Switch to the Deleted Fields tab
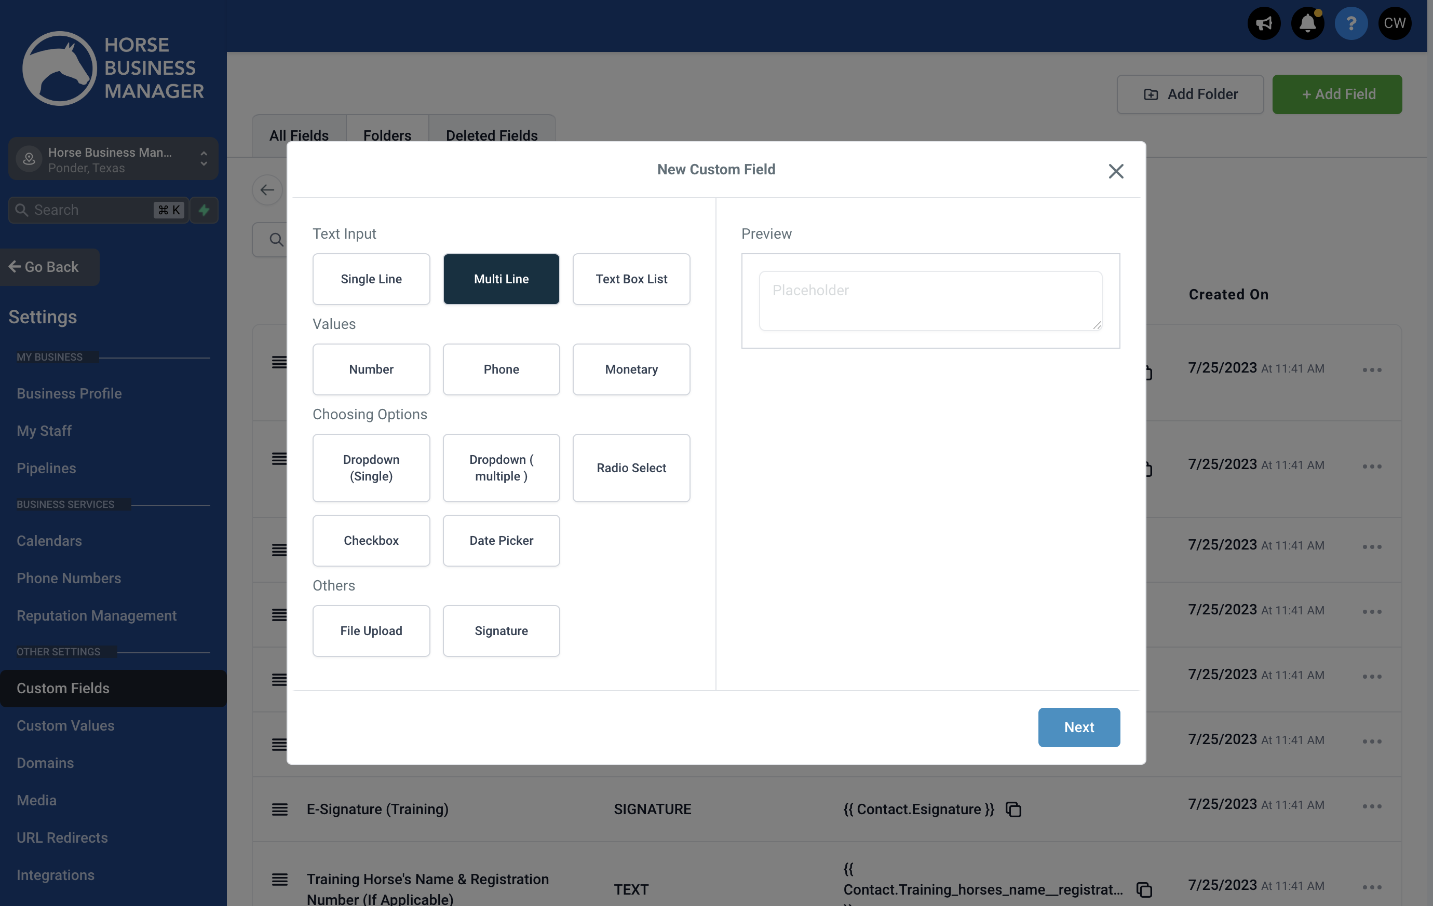This screenshot has height=906, width=1433. [492, 135]
